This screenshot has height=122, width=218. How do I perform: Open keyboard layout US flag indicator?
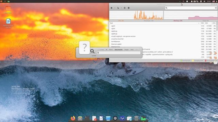tap(214, 1)
